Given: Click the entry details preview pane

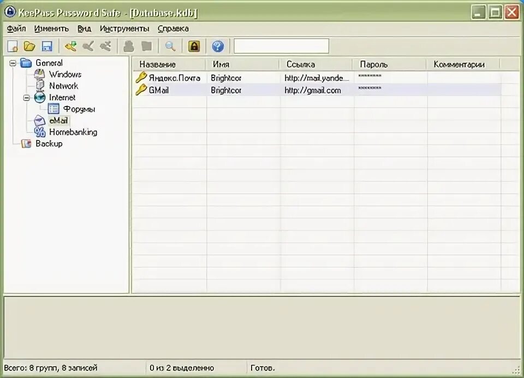Looking at the screenshot, I should 262,327.
